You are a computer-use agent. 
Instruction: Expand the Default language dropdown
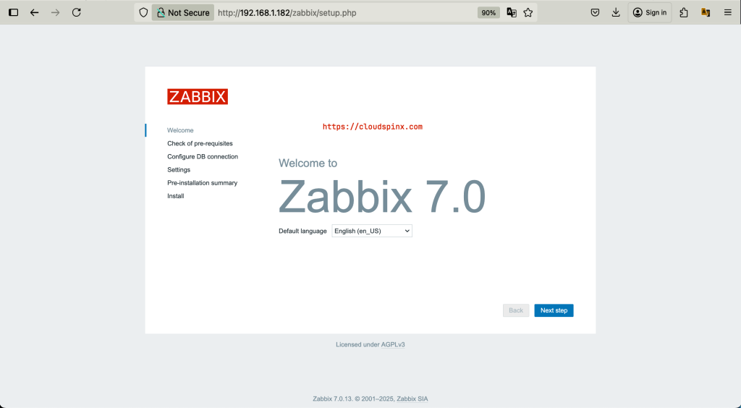[372, 231]
